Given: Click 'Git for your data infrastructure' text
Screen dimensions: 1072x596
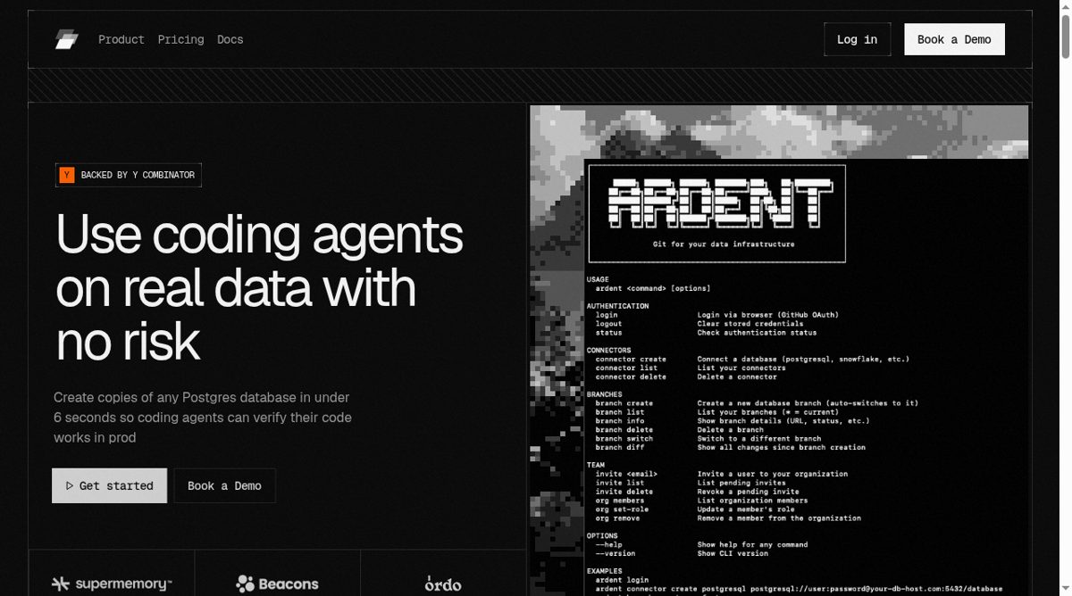Looking at the screenshot, I should [724, 244].
